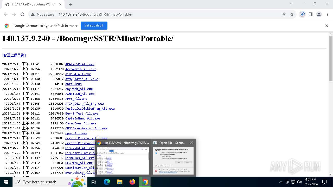The width and height of the screenshot is (333, 187).
Task: Open Task View from the taskbar
Action: 94,182
